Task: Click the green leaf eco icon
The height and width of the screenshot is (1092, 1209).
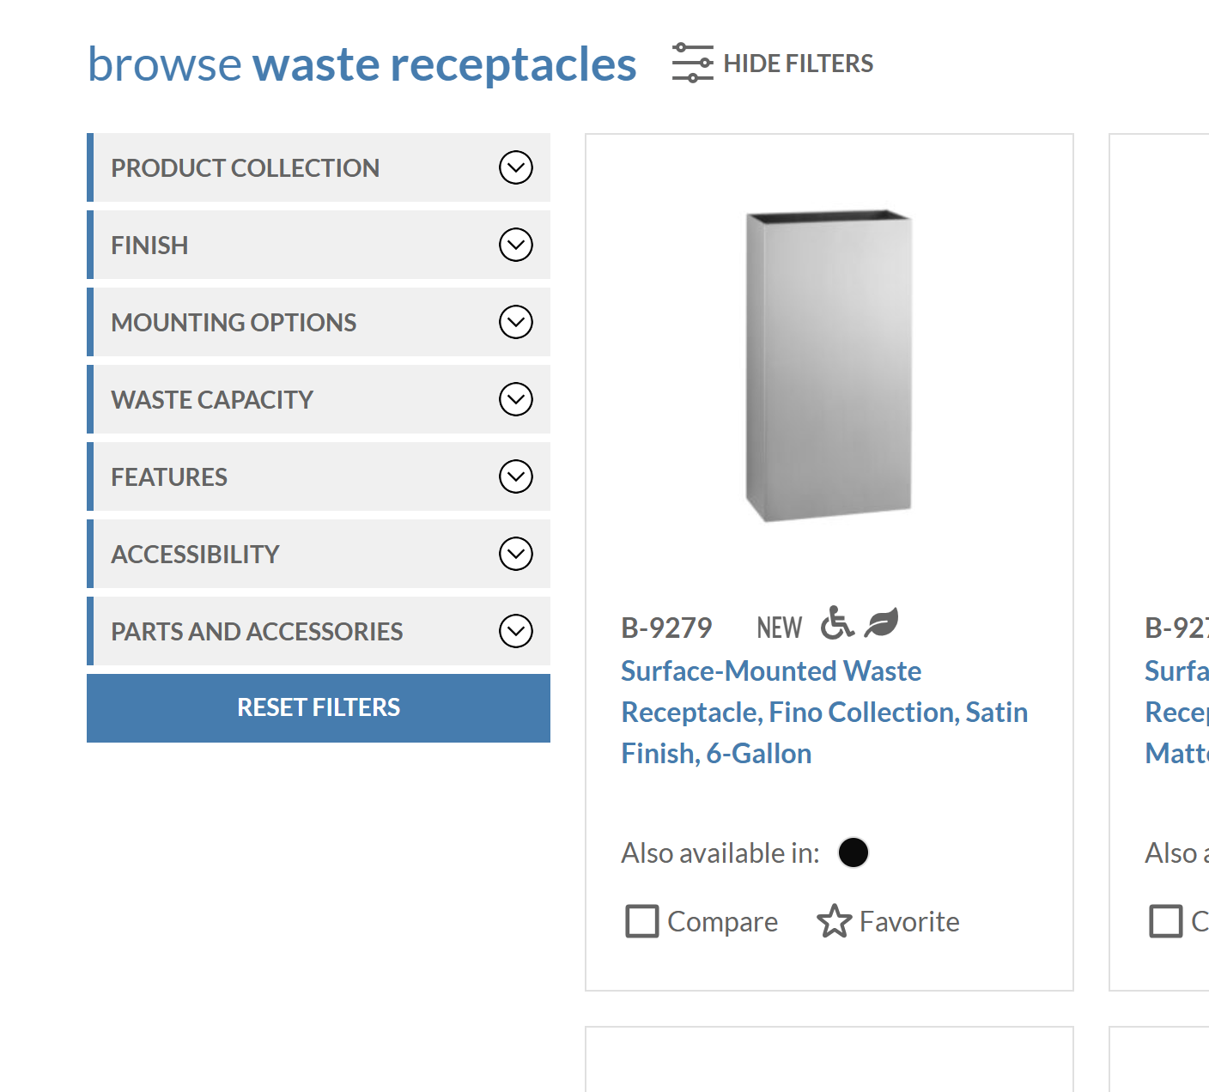Action: [881, 622]
